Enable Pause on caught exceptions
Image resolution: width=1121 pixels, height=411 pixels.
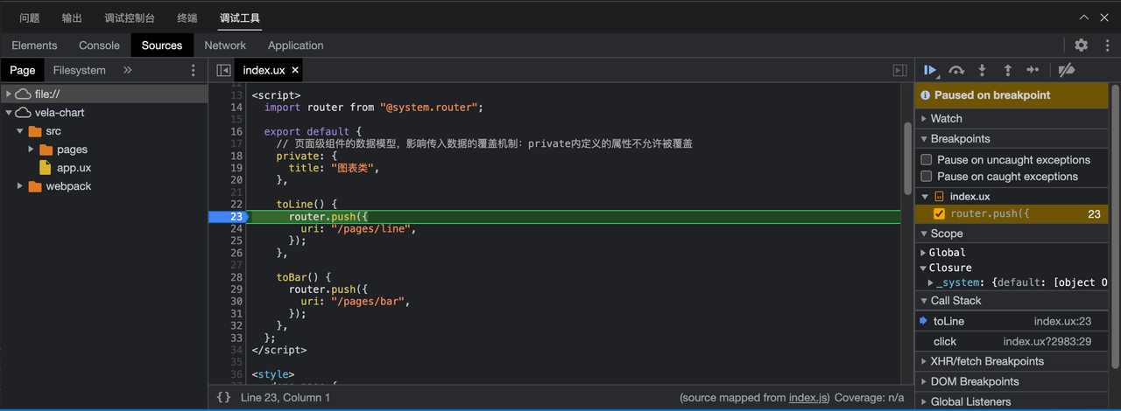[x=926, y=177]
